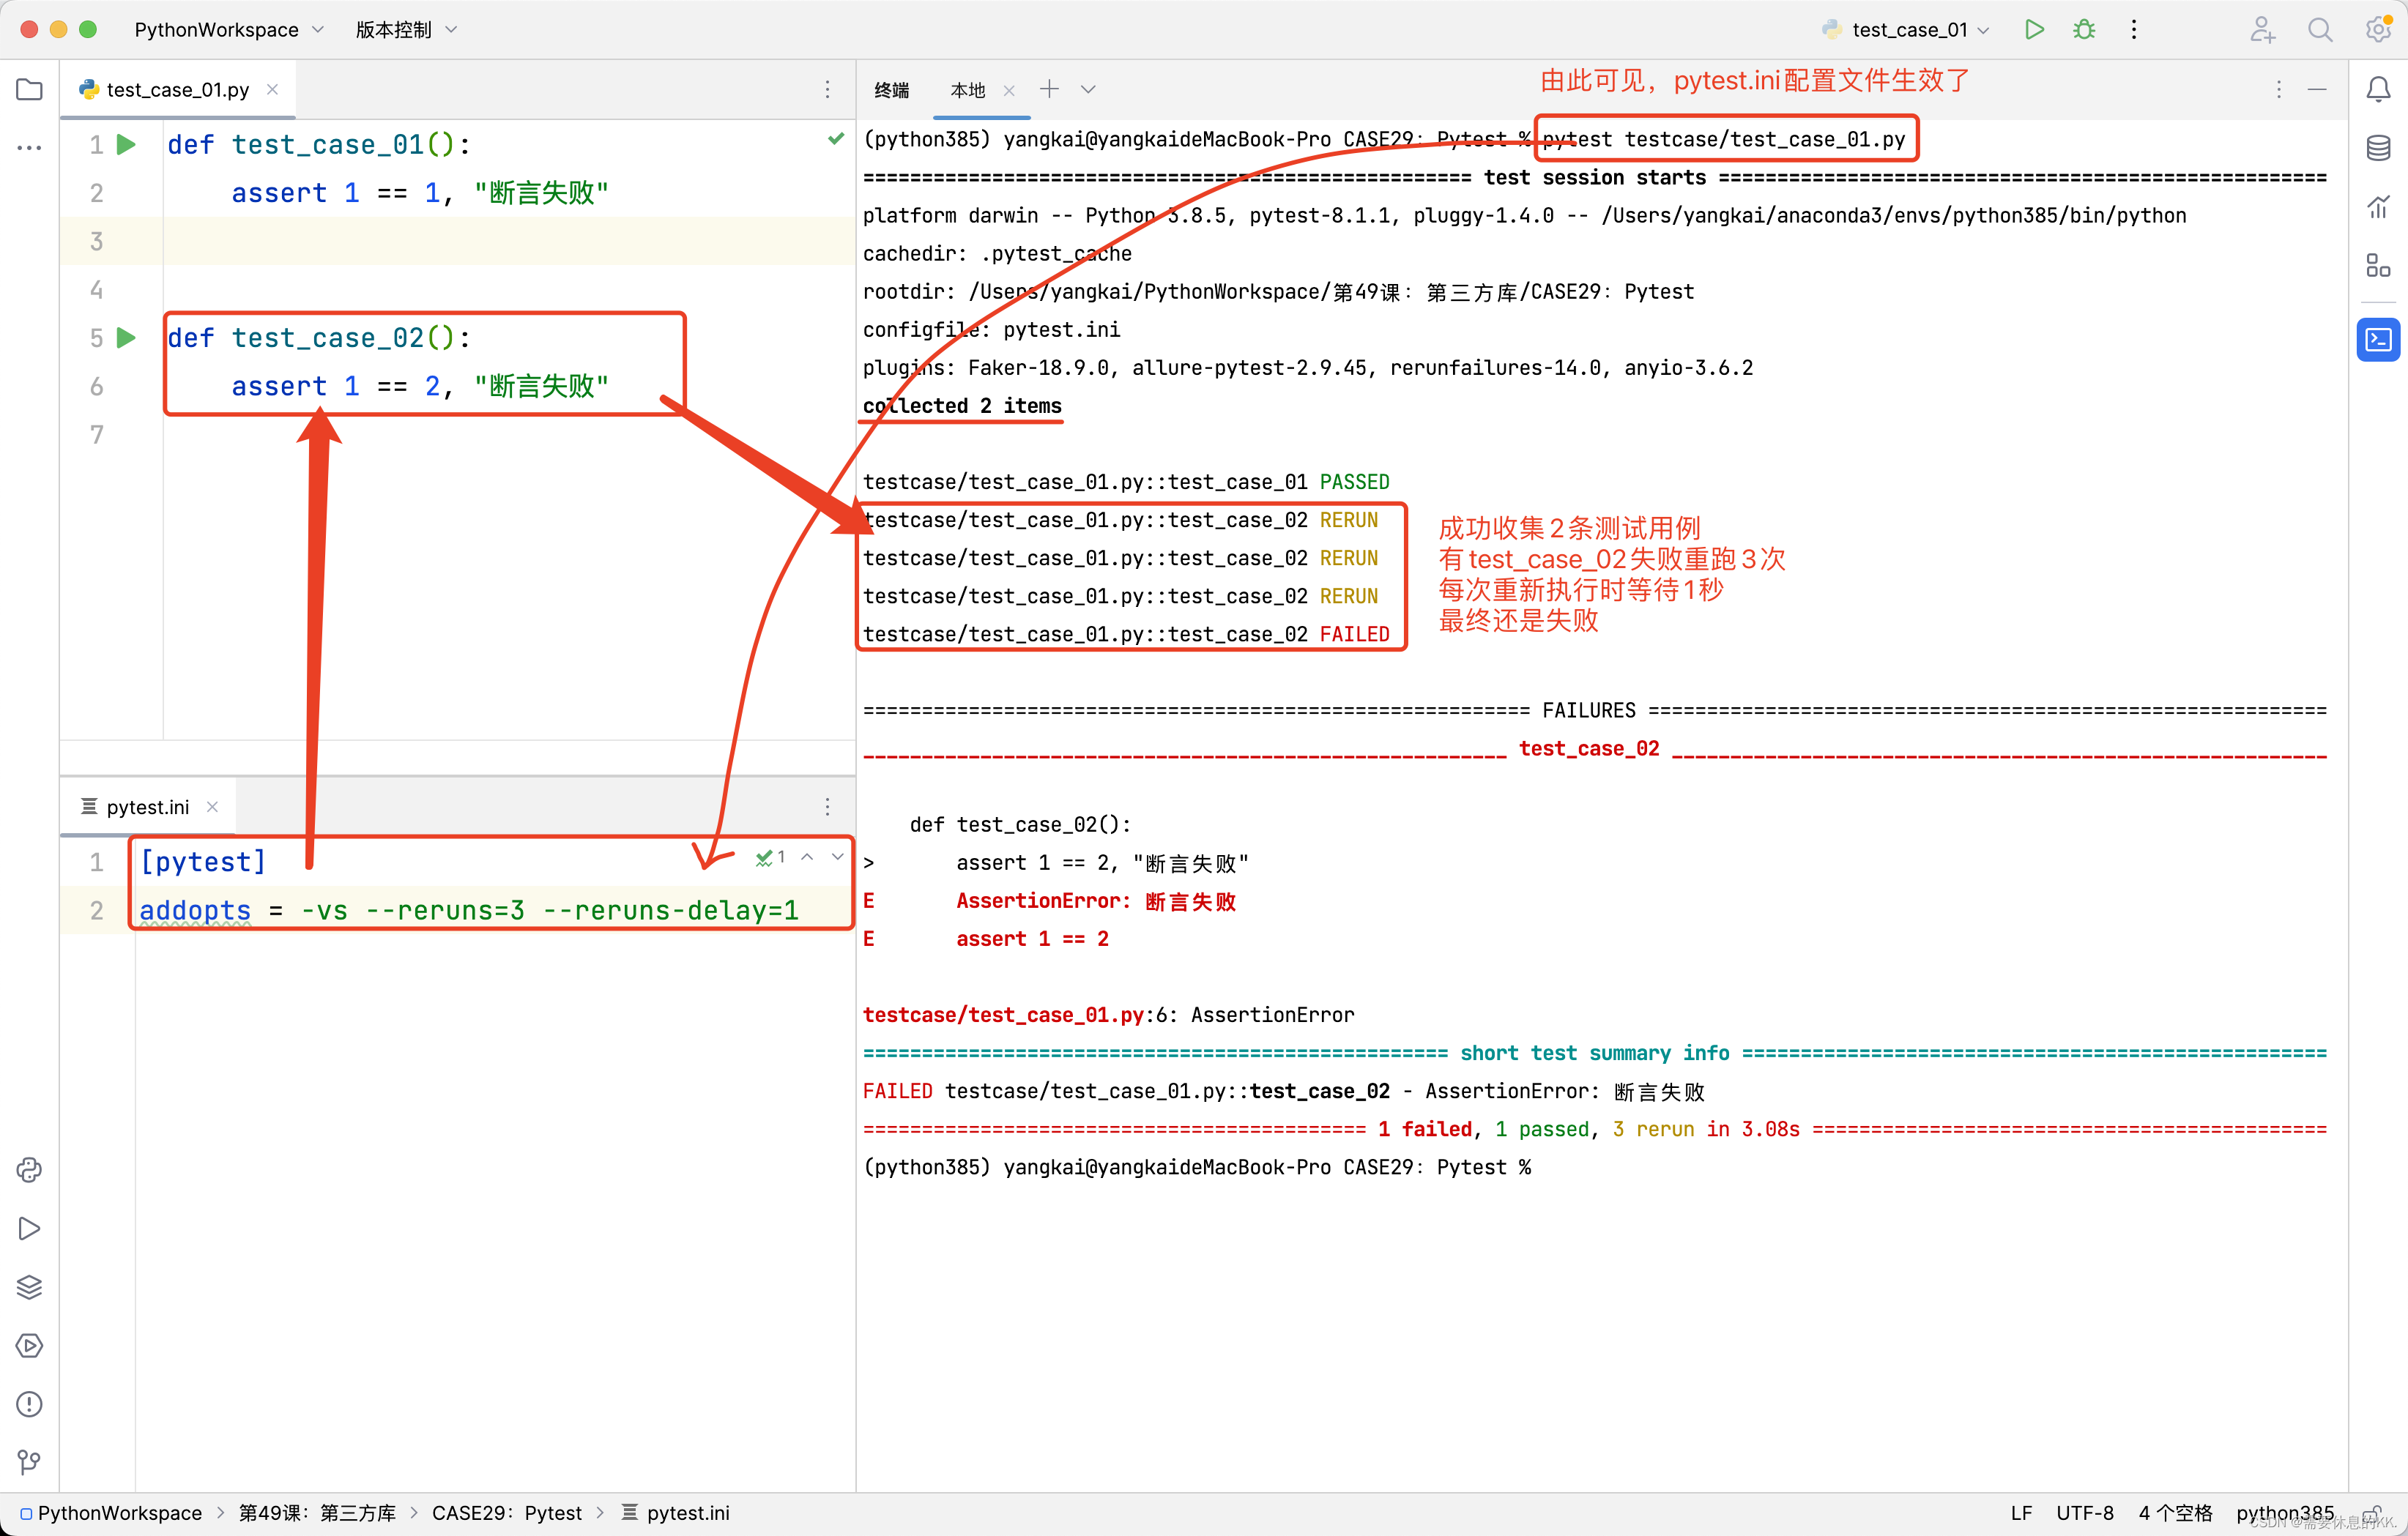Open the Problems tool window
The width and height of the screenshot is (2408, 1536).
click(29, 1404)
